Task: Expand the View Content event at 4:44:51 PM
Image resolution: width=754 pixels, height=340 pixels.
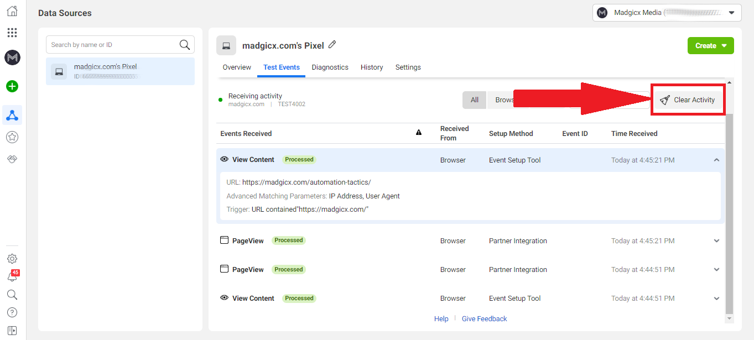Action: coord(716,299)
